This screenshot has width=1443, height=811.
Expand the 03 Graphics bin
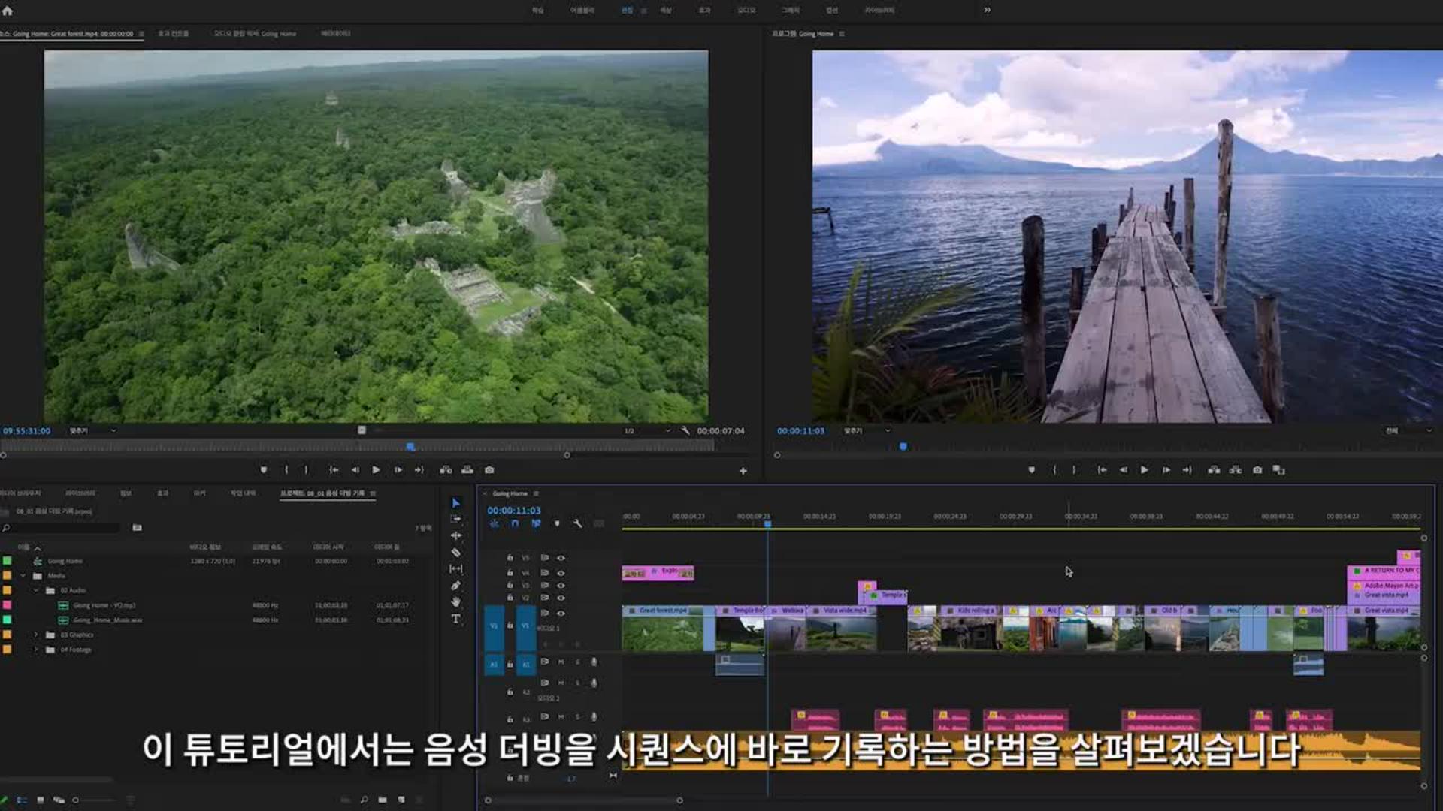35,635
